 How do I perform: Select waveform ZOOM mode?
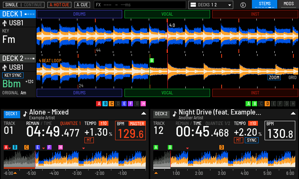(274, 78)
